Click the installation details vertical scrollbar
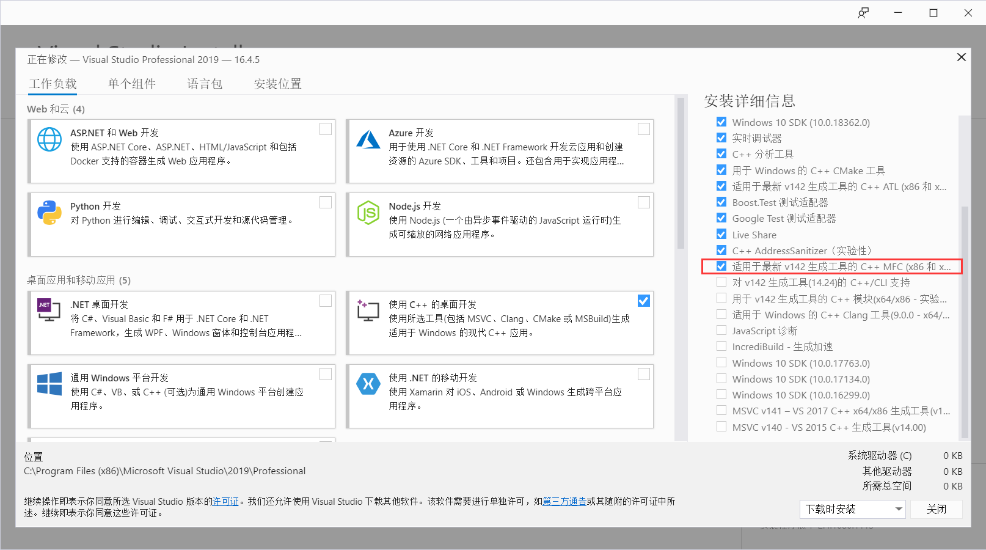Viewport: 986px width, 550px height. pyautogui.click(x=965, y=322)
